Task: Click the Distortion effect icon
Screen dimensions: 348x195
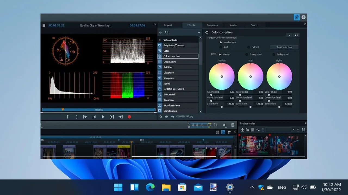Action: pos(160,73)
